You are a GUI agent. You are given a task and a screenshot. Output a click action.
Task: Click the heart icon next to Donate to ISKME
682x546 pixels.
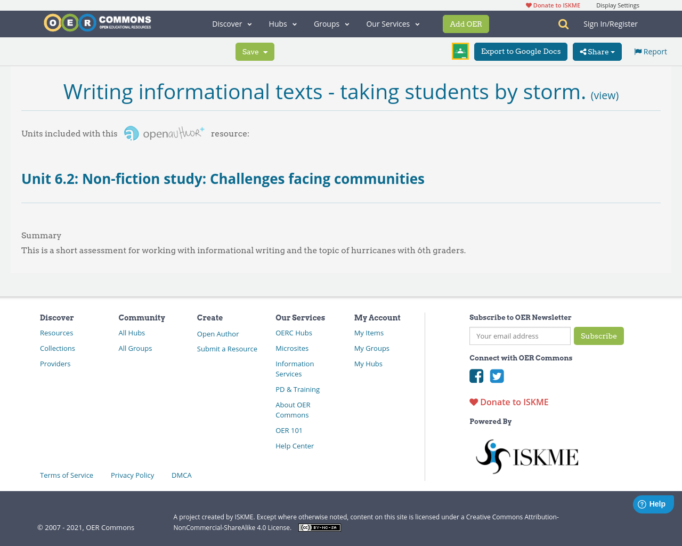(474, 402)
